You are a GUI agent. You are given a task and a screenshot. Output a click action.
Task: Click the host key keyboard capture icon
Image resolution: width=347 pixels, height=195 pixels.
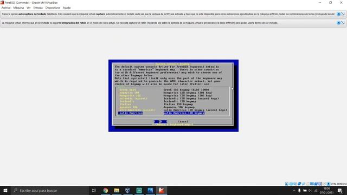[329, 184]
